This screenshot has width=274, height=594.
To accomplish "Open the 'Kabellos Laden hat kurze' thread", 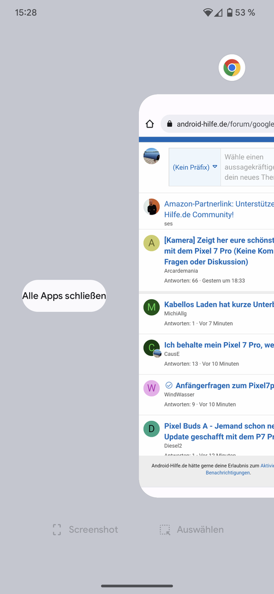I will coord(219,305).
